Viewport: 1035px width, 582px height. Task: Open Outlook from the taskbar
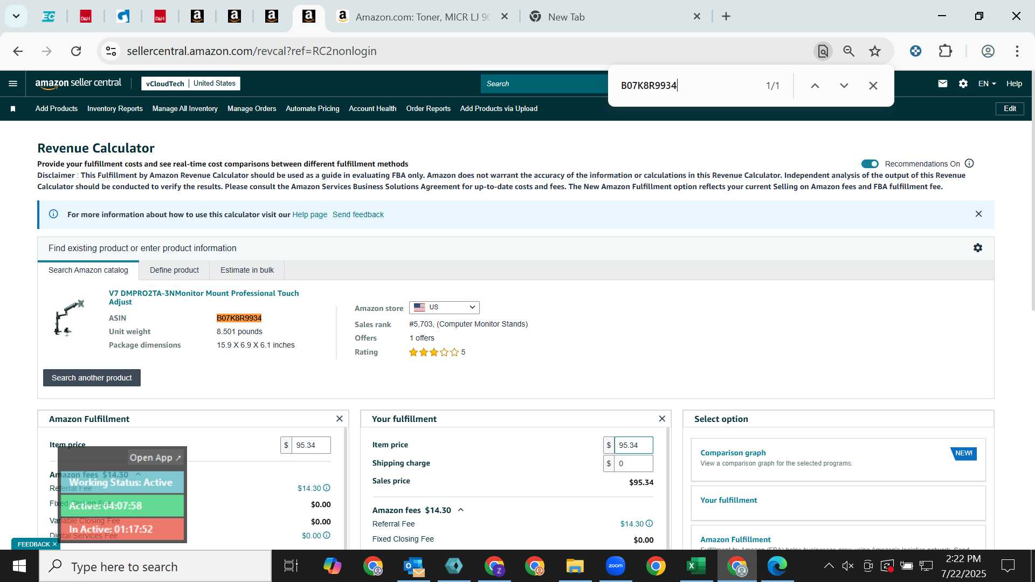[413, 566]
